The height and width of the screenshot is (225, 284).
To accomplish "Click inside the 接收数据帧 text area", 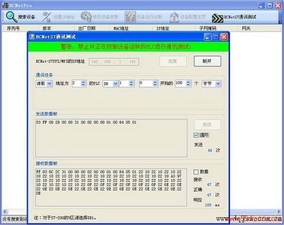I will (x=111, y=187).
